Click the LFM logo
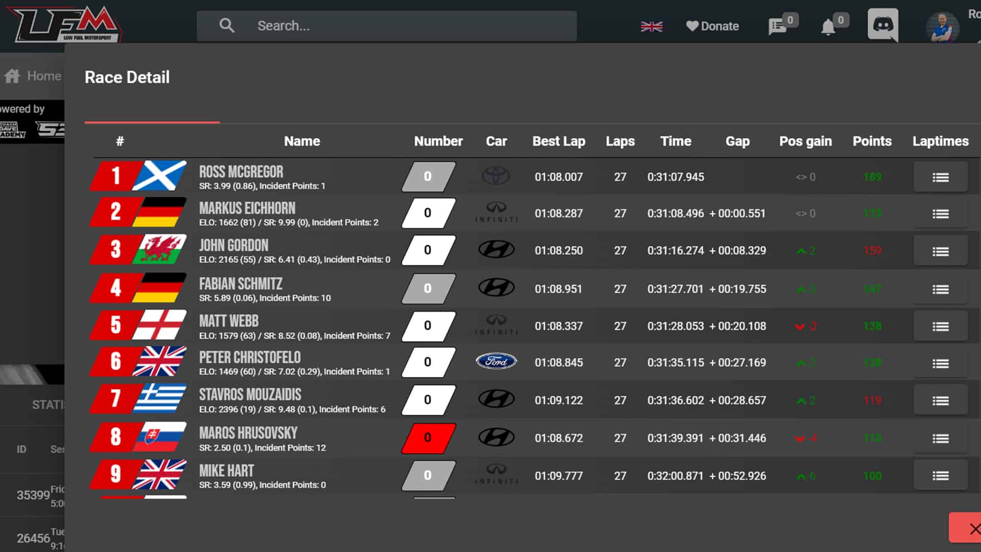 coord(65,25)
